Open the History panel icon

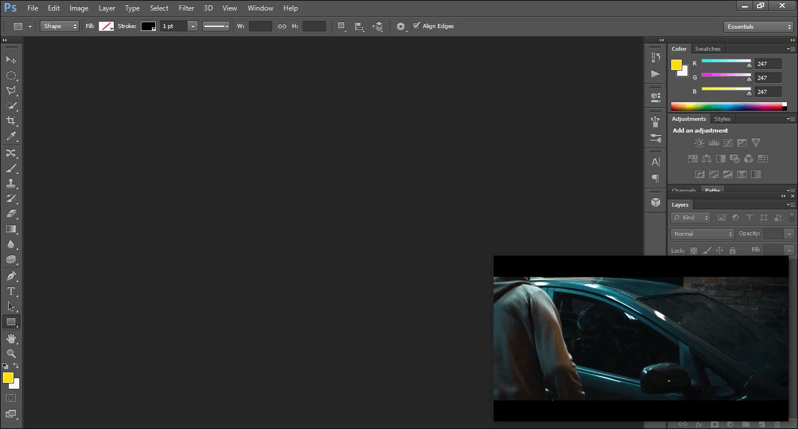pos(655,57)
